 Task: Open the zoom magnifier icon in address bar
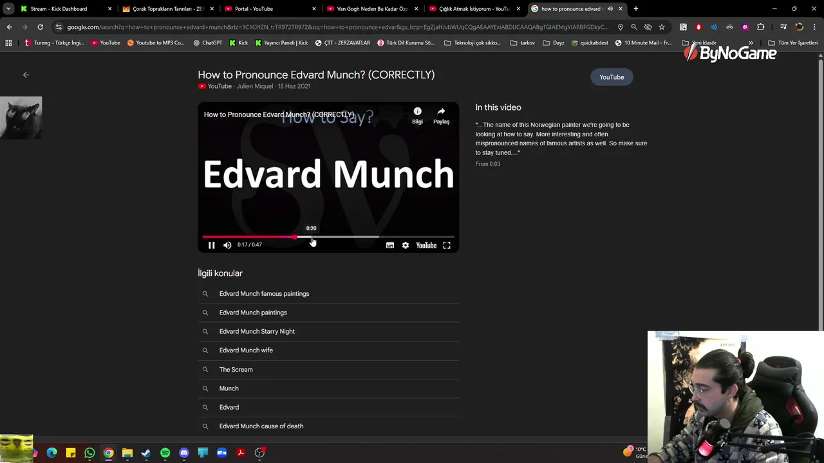point(634,27)
